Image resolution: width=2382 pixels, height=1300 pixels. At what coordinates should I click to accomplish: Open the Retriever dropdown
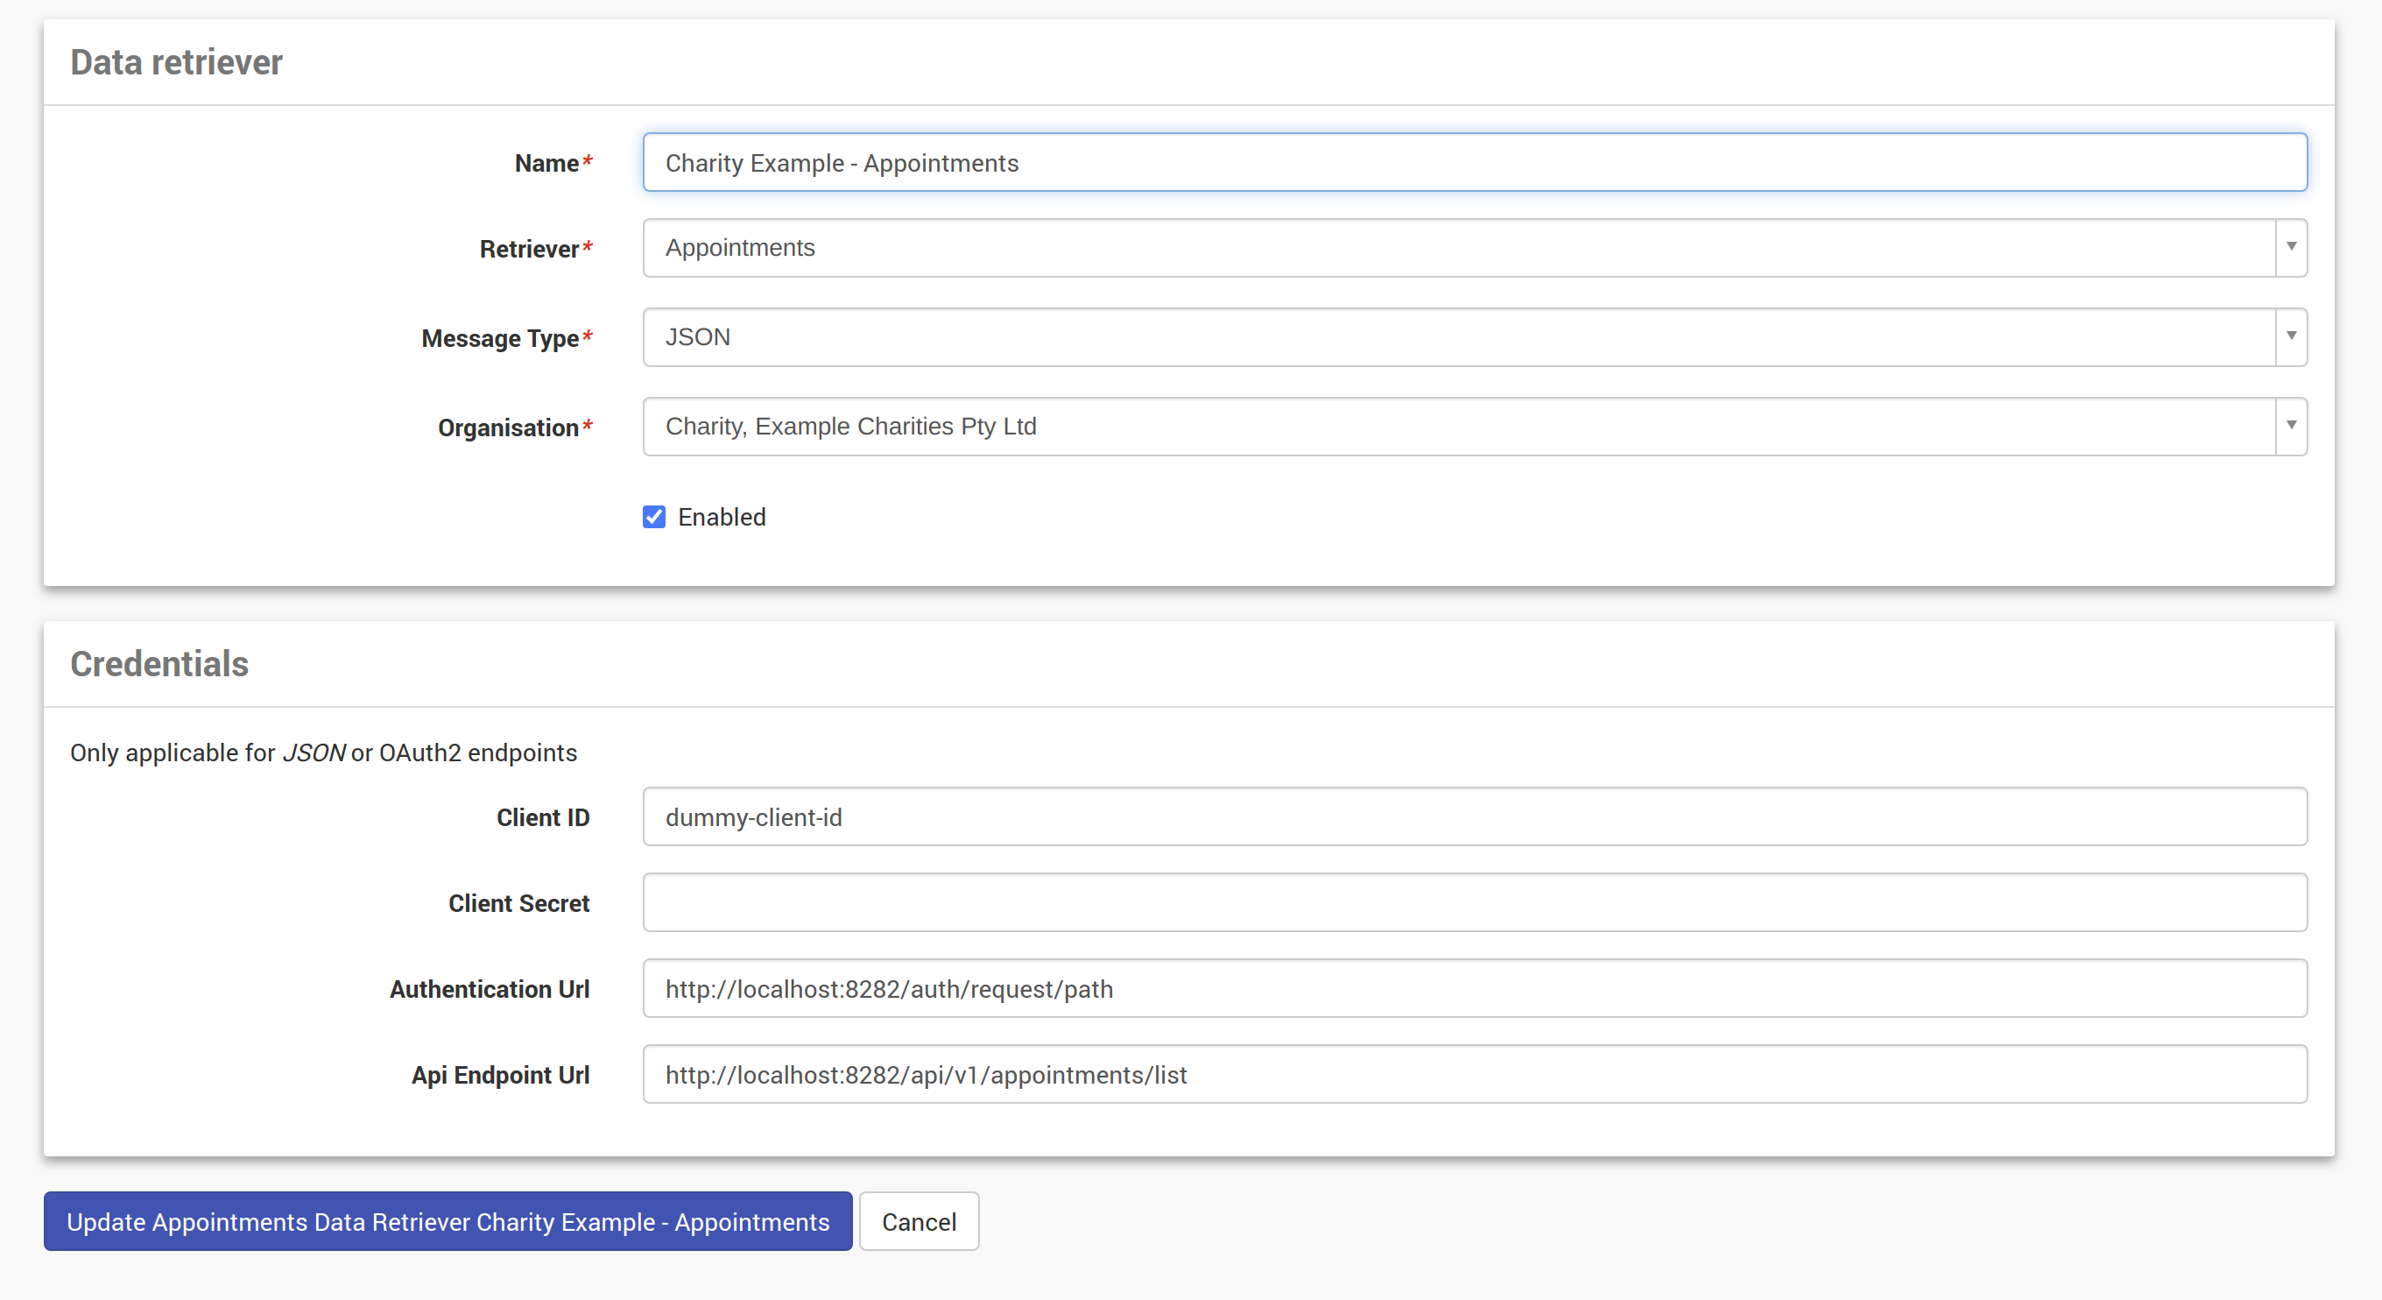click(x=1459, y=248)
